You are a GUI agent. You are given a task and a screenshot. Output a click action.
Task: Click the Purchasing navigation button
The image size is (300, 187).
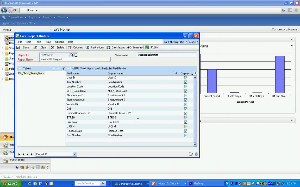pyautogui.click(x=25, y=160)
